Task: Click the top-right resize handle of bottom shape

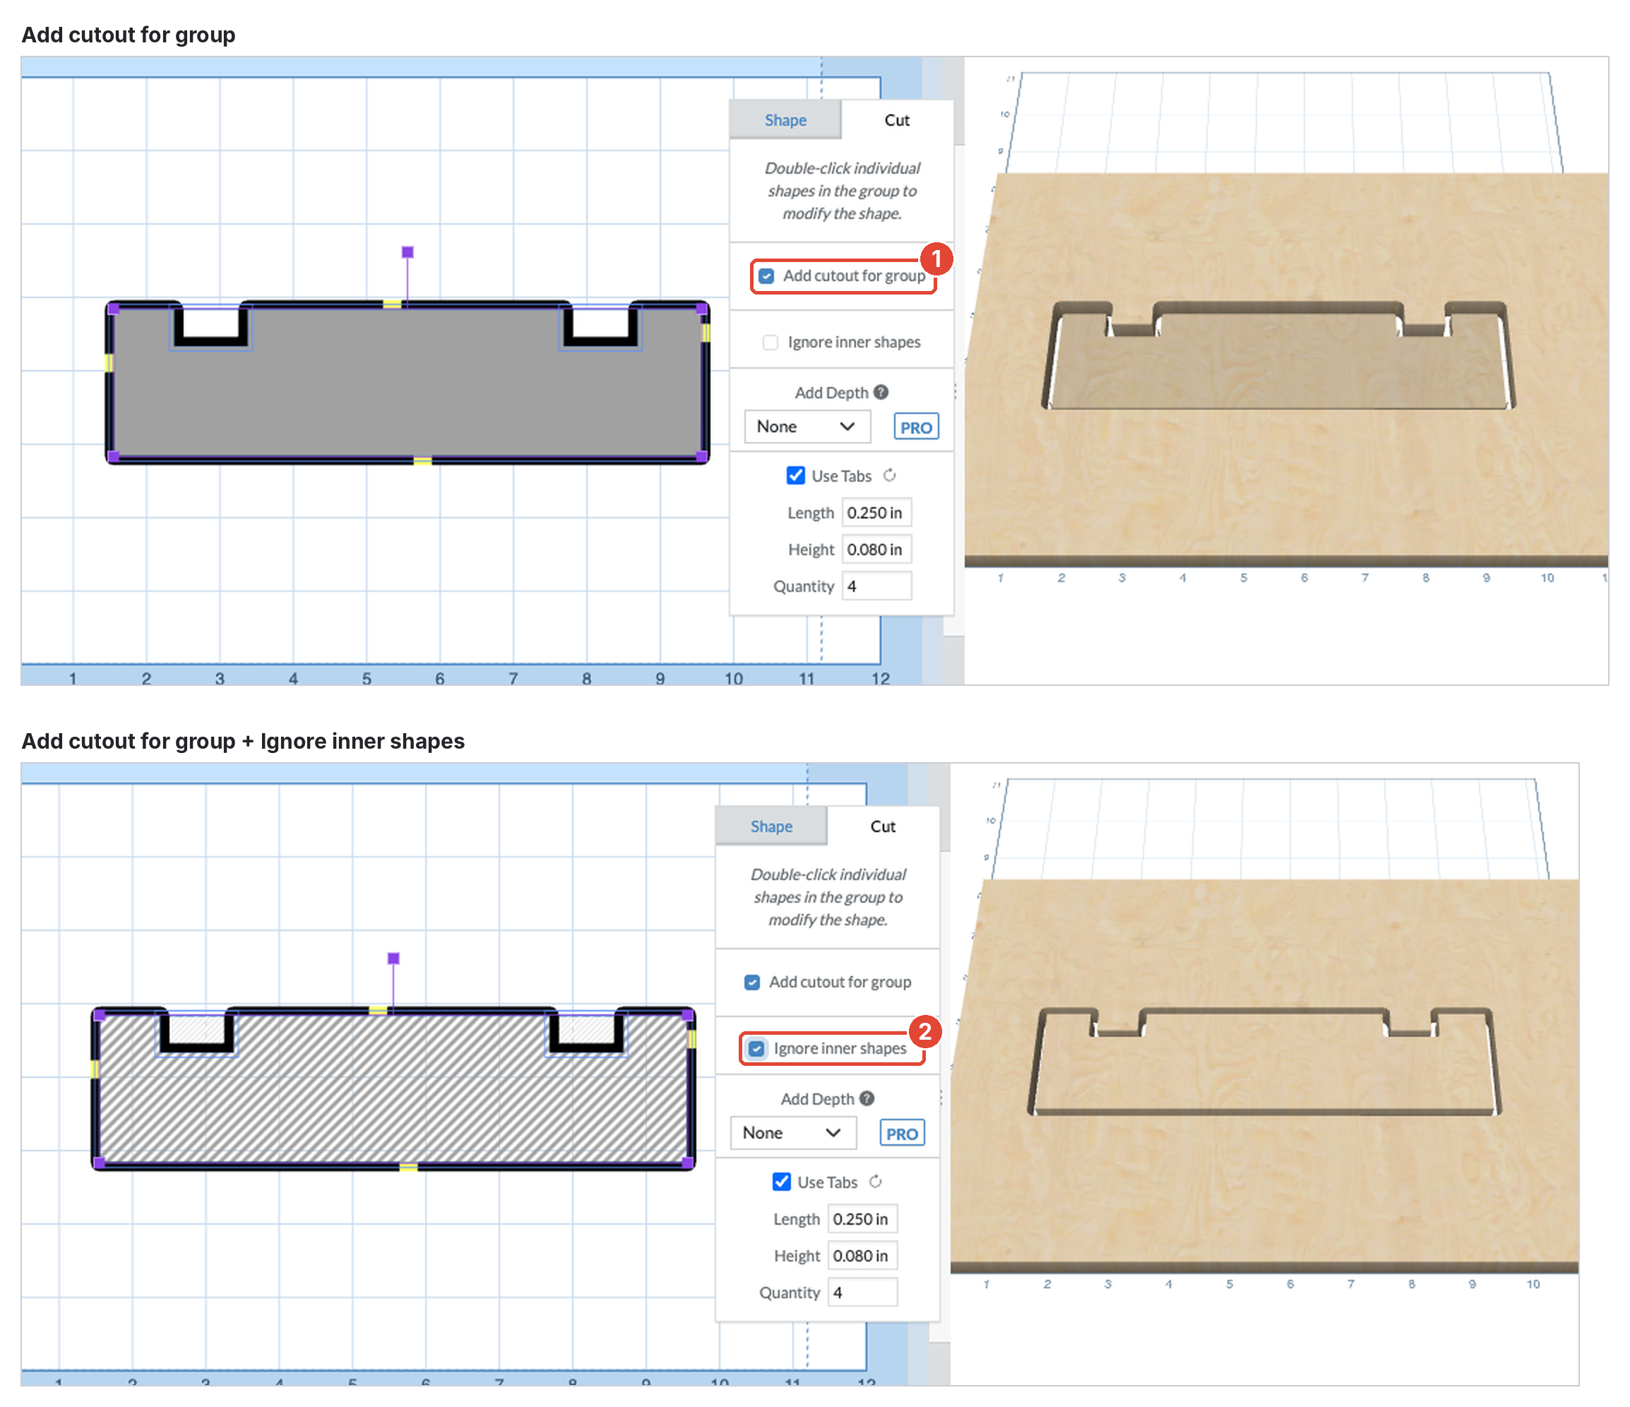Action: (x=688, y=1015)
